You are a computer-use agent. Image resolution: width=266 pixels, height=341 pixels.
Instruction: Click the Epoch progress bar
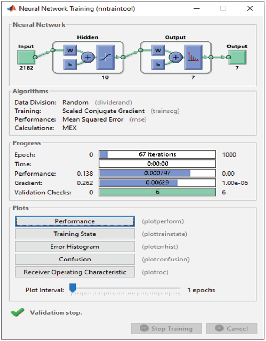coord(157,154)
